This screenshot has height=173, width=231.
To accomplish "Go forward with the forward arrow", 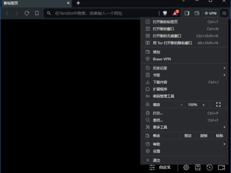I will (x=17, y=13).
